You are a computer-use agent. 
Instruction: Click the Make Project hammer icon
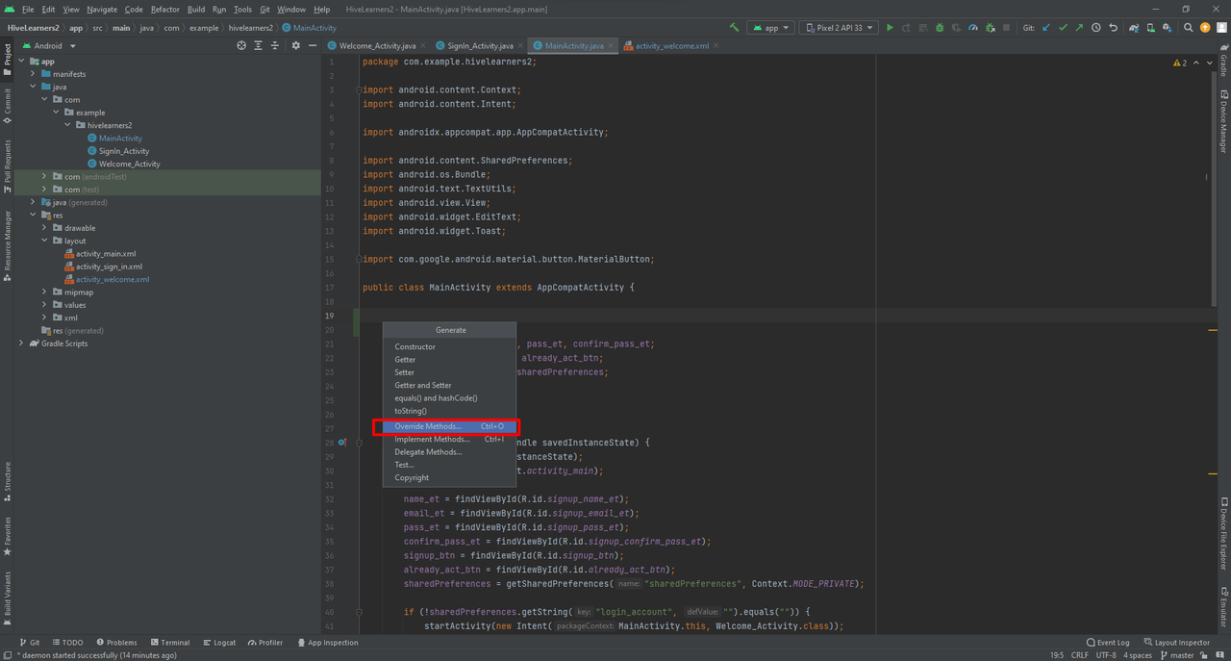735,28
